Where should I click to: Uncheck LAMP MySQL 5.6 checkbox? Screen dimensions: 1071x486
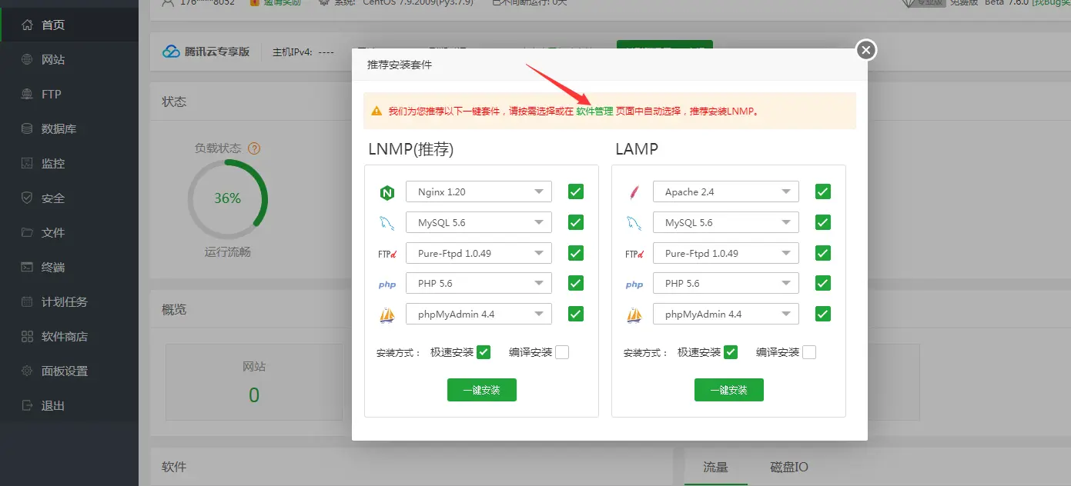[823, 222]
